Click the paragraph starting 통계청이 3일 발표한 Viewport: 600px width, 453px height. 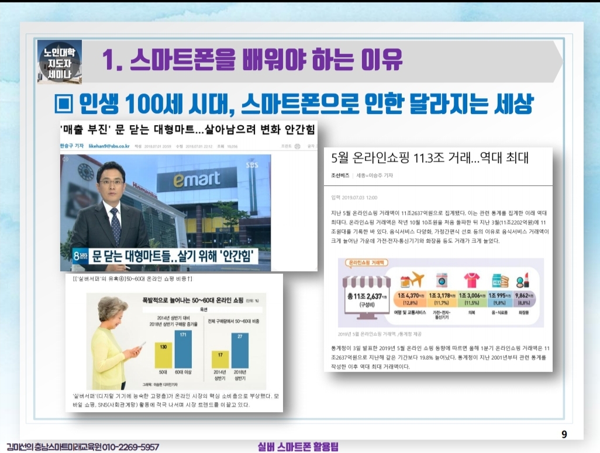tap(440, 357)
